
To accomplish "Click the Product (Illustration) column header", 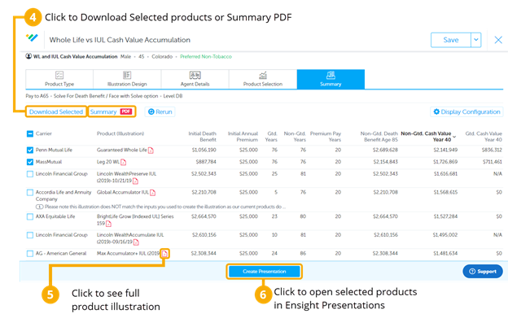I will point(120,133).
